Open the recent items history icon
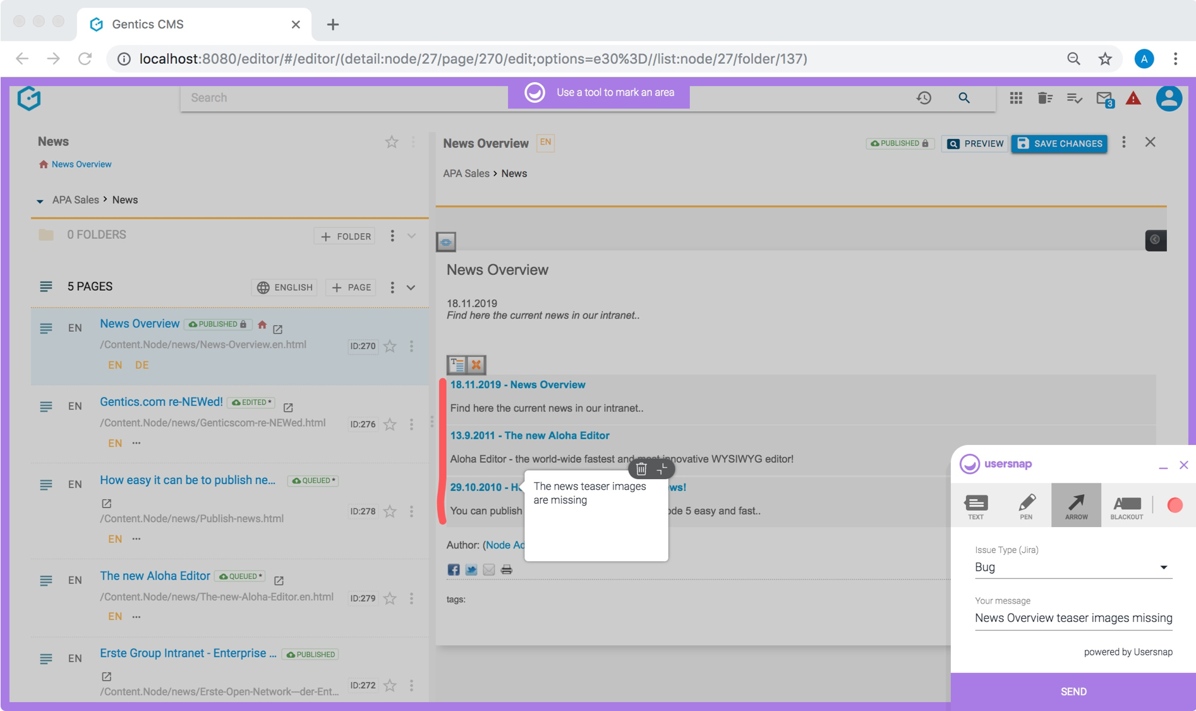This screenshot has height=711, width=1196. [924, 98]
